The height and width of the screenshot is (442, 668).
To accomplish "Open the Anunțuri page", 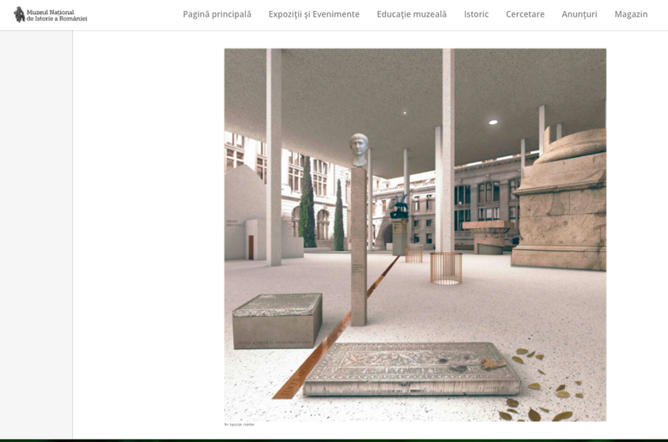I will coord(579,14).
